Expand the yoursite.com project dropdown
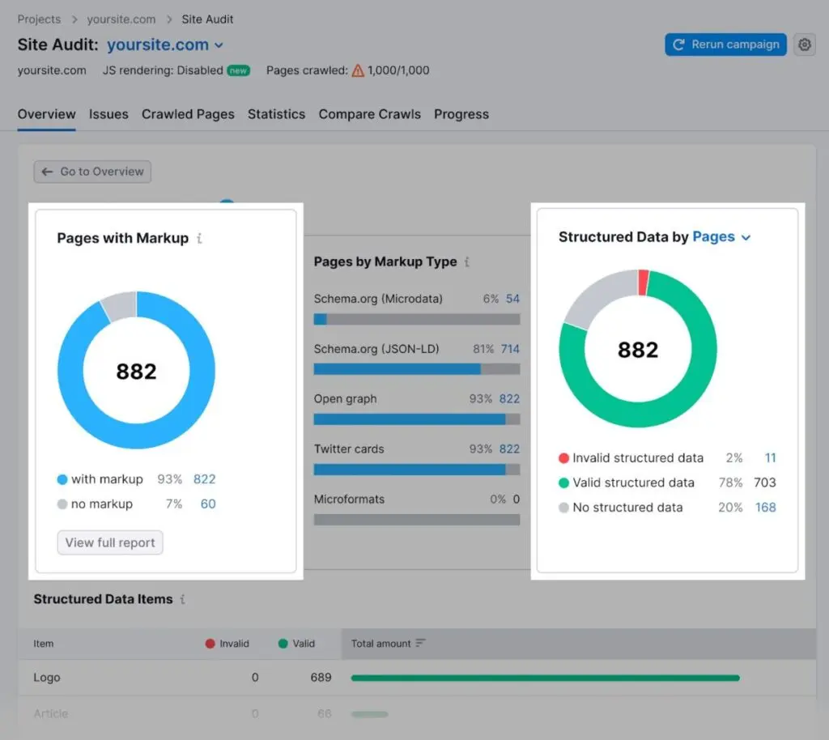The image size is (829, 740). [219, 45]
